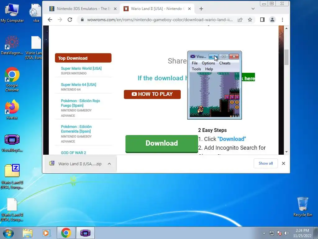Open File menu in VisualBoyAdvance
The height and width of the screenshot is (239, 318).
click(x=195, y=63)
